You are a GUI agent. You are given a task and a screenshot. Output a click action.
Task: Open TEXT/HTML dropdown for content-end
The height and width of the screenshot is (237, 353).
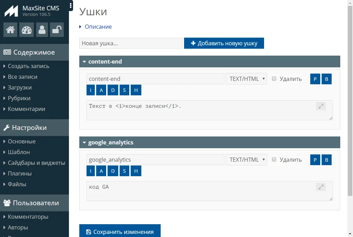pos(246,79)
